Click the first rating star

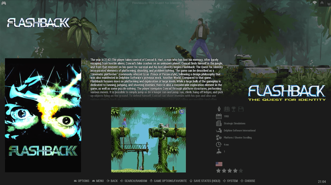tap(219, 171)
